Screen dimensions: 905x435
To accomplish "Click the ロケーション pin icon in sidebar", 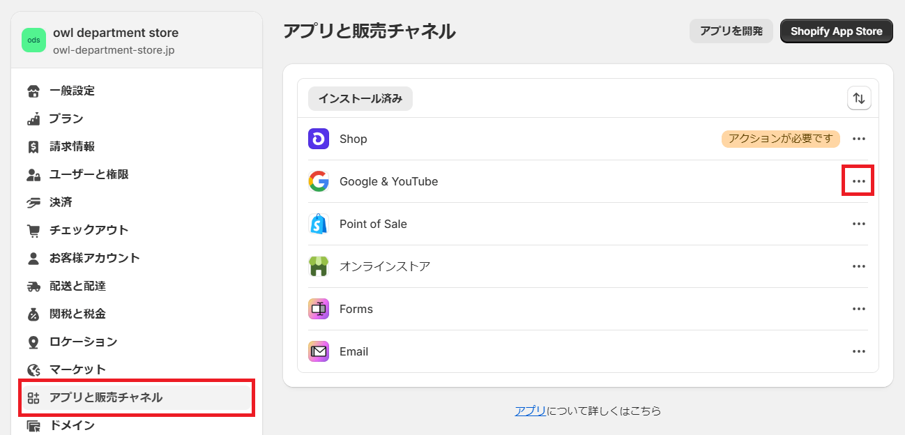I will click(33, 342).
